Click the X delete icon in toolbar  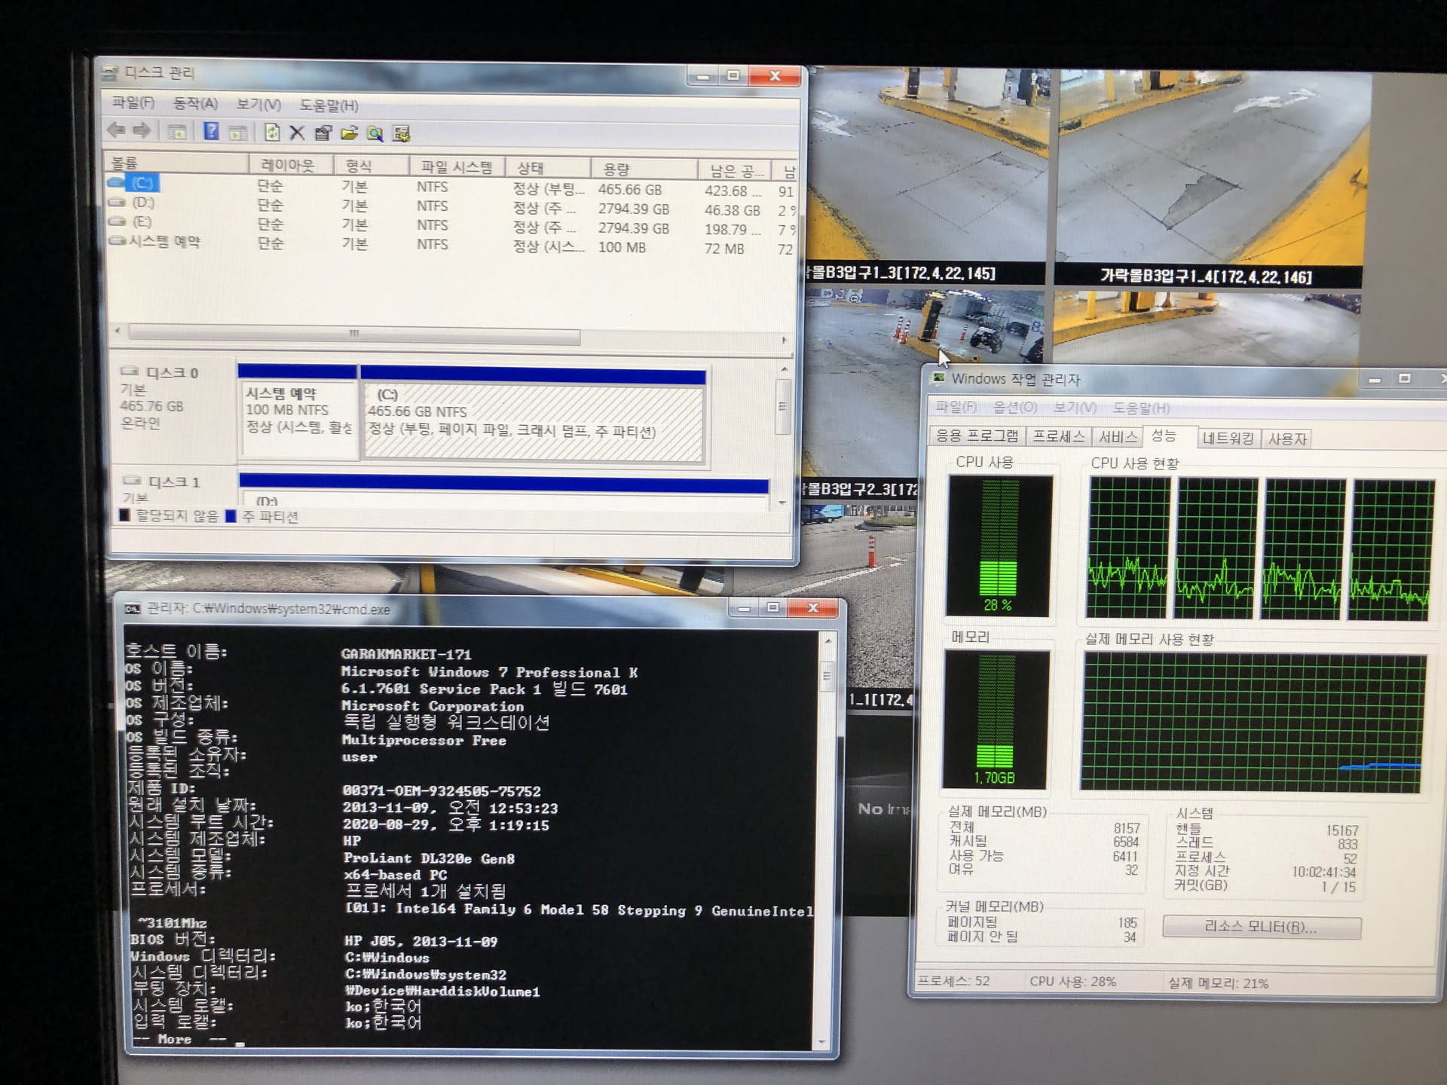point(297,133)
